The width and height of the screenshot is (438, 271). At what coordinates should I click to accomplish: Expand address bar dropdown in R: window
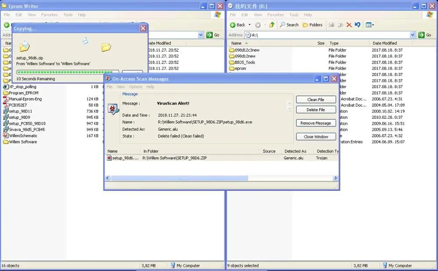(x=413, y=35)
